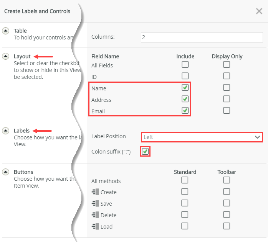This screenshot has height=242, width=268.
Task: Check Display Only for the Name field
Action: coord(227,87)
